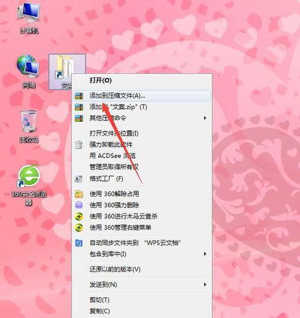The width and height of the screenshot is (300, 318).
Task: Choose 复制(C) in the context menu
Action: 142,311
